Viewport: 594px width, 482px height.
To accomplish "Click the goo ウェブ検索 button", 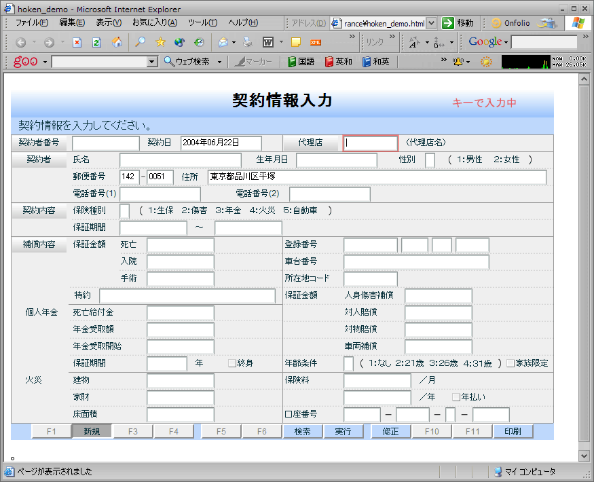I will click(187, 61).
